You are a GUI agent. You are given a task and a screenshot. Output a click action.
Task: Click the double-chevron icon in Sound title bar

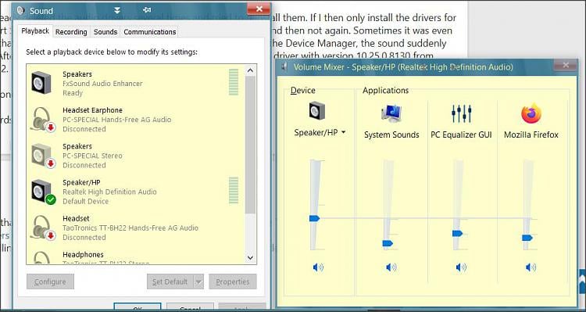point(117,10)
